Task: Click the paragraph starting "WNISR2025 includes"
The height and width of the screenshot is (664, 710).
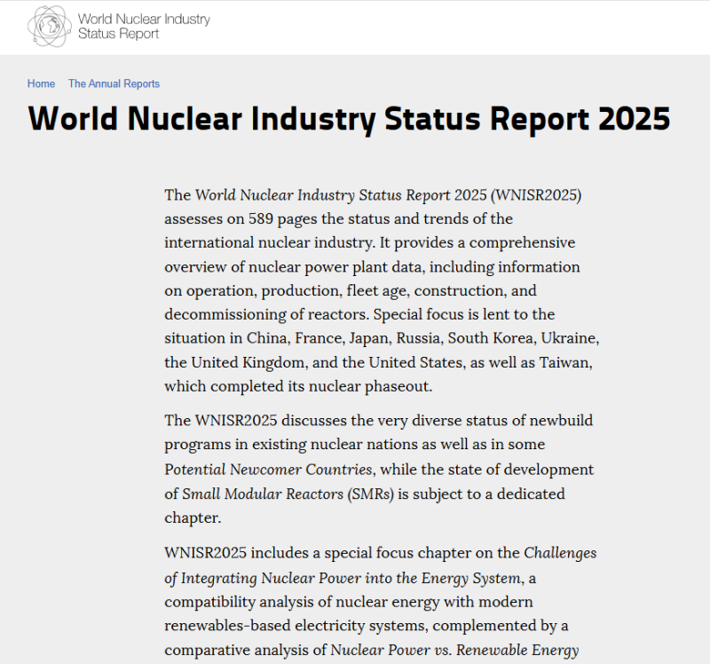Action: (379, 602)
